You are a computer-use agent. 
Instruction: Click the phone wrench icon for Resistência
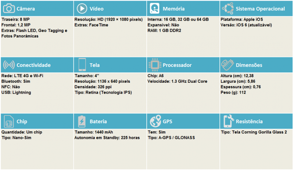(x=229, y=121)
